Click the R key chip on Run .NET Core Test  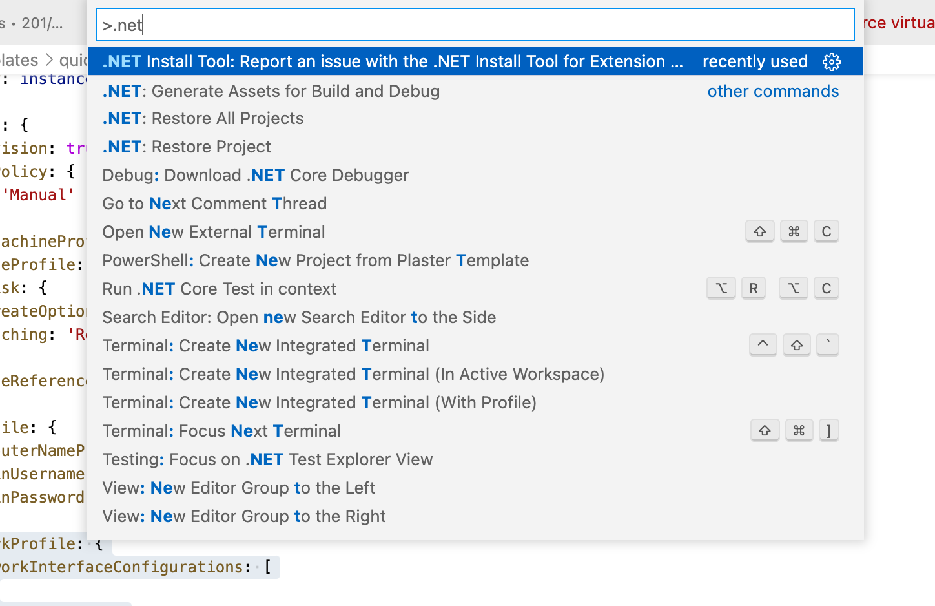click(754, 287)
